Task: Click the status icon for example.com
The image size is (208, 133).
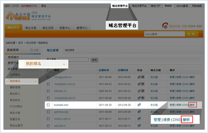Action: [139, 105]
